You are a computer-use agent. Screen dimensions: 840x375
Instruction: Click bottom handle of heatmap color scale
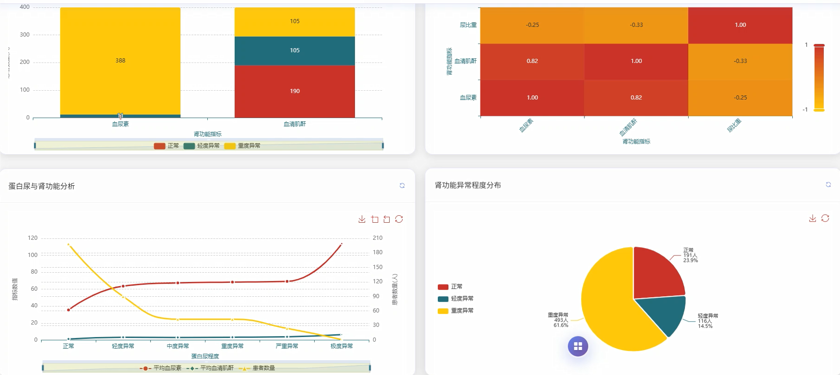coord(819,110)
